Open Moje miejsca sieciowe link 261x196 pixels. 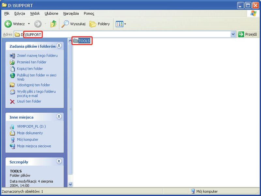tap(34, 146)
